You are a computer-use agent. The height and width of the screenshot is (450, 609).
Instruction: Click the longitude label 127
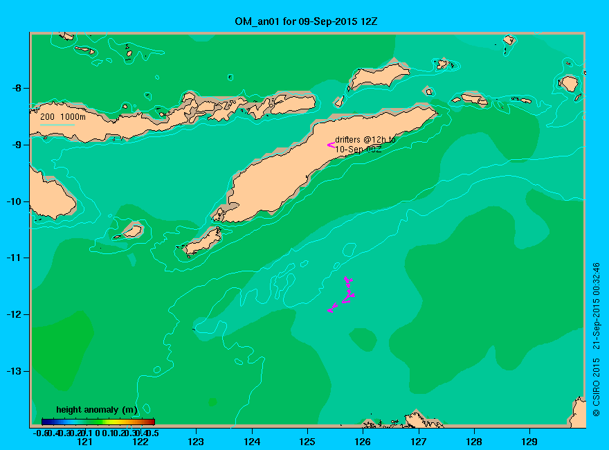click(418, 442)
